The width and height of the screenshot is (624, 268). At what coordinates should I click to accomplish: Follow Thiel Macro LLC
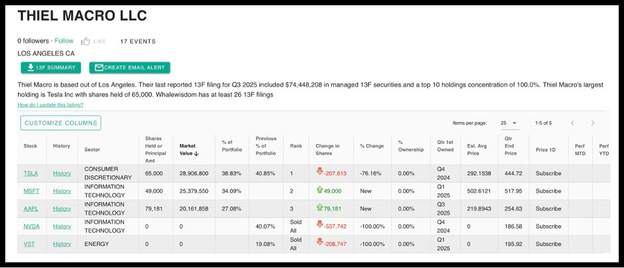(64, 41)
